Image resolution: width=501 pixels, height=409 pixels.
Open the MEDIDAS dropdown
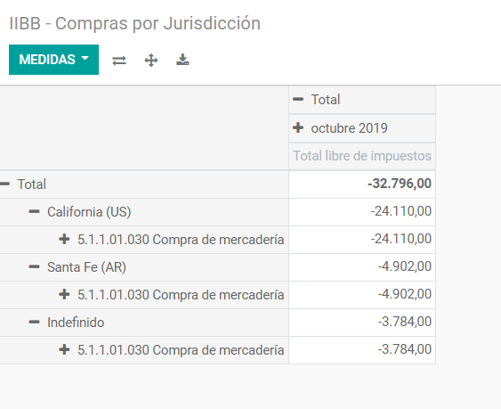click(53, 60)
